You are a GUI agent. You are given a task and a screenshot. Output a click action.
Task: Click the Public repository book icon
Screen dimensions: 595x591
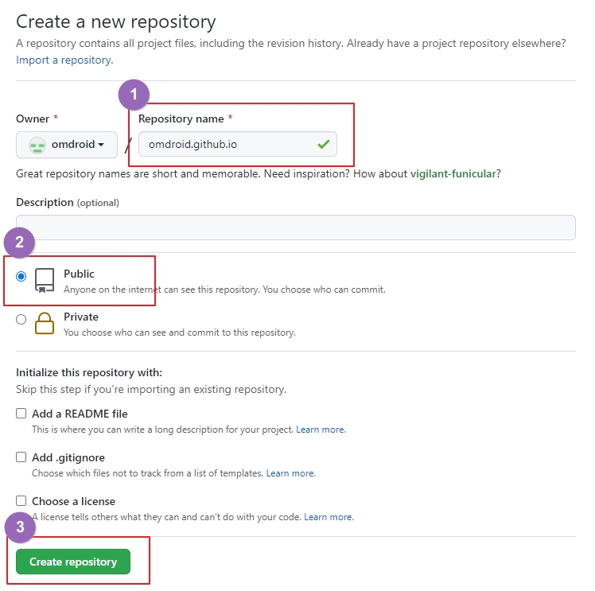(45, 280)
